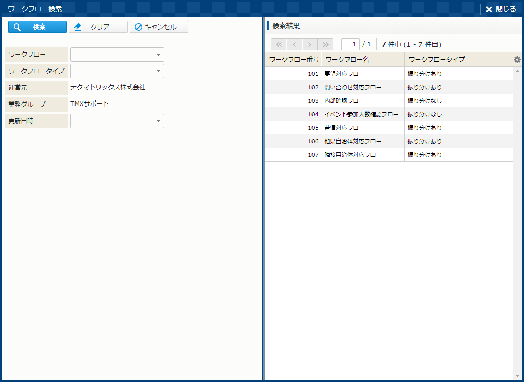Click the page number input field
The height and width of the screenshot is (382, 524).
point(350,44)
